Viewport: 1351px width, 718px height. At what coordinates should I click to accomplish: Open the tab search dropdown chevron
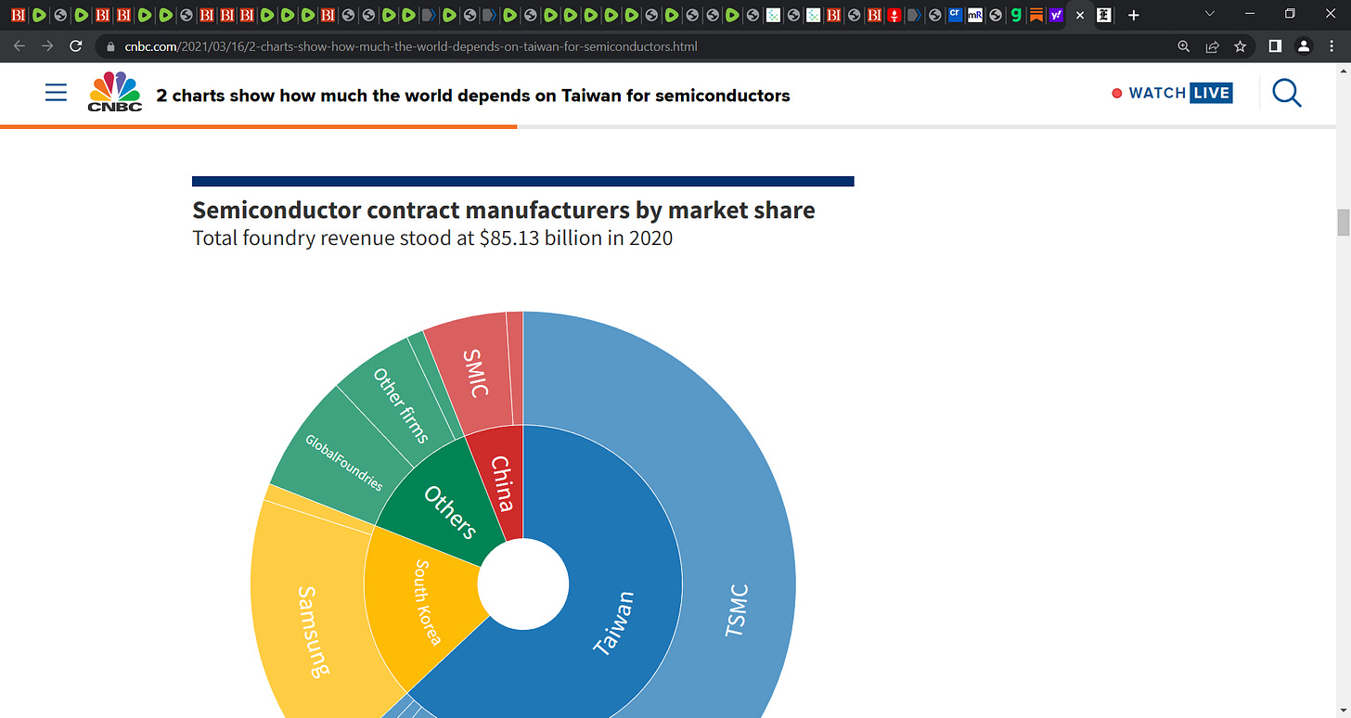[x=1209, y=14]
